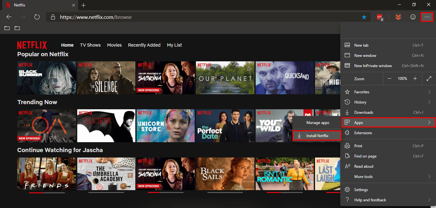Choose New InPrivate window

388,66
